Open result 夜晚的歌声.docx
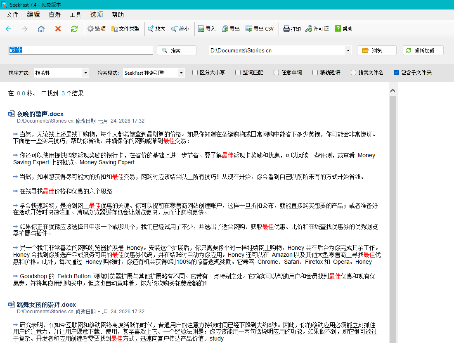 (x=40, y=114)
